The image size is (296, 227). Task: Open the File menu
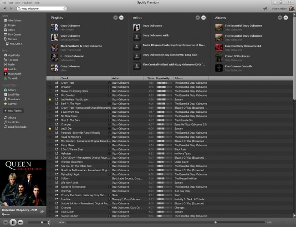(5, 3)
